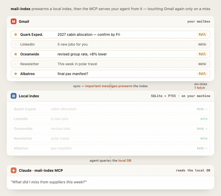
Task: Select the '5 new jobs for you' subject
Action: pyautogui.click(x=72, y=44)
